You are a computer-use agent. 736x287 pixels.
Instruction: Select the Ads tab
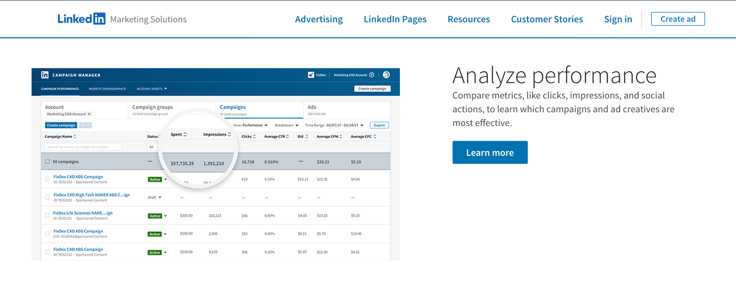(x=347, y=110)
